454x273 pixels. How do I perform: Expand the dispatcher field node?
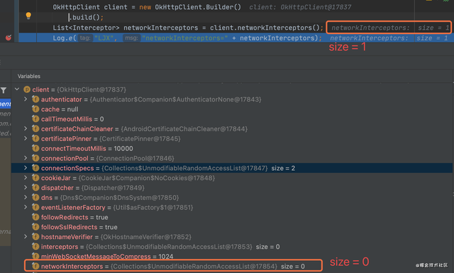pos(26,187)
